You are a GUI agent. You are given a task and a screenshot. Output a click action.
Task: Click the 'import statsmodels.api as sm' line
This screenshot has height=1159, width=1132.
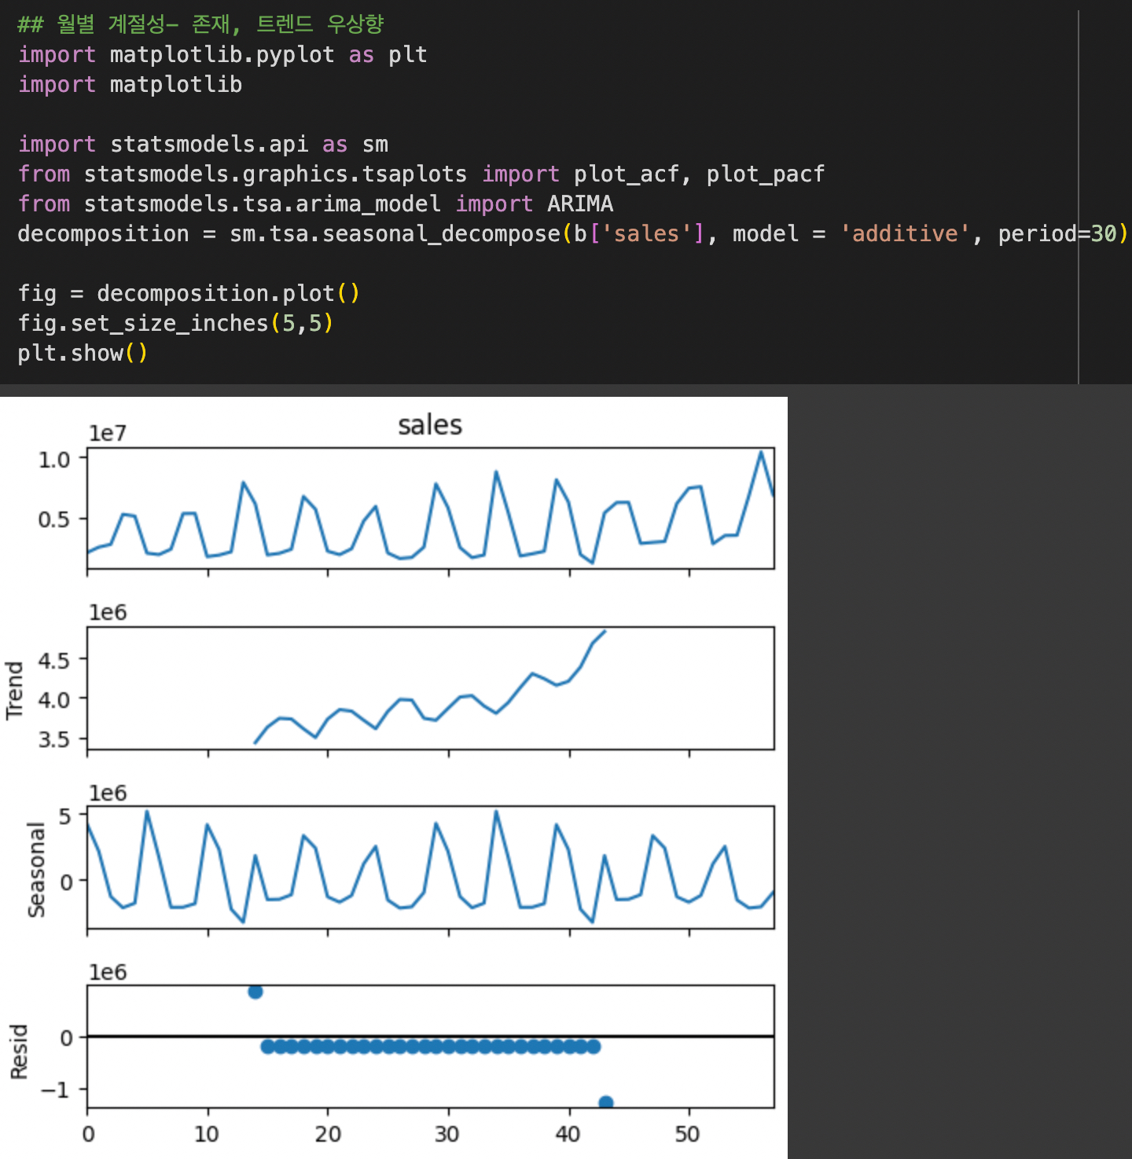tap(203, 144)
